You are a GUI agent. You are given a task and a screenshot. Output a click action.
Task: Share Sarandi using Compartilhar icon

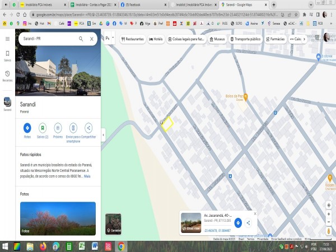(x=88, y=128)
